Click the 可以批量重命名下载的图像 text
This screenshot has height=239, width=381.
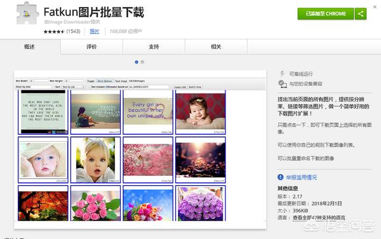pyautogui.click(x=305, y=159)
